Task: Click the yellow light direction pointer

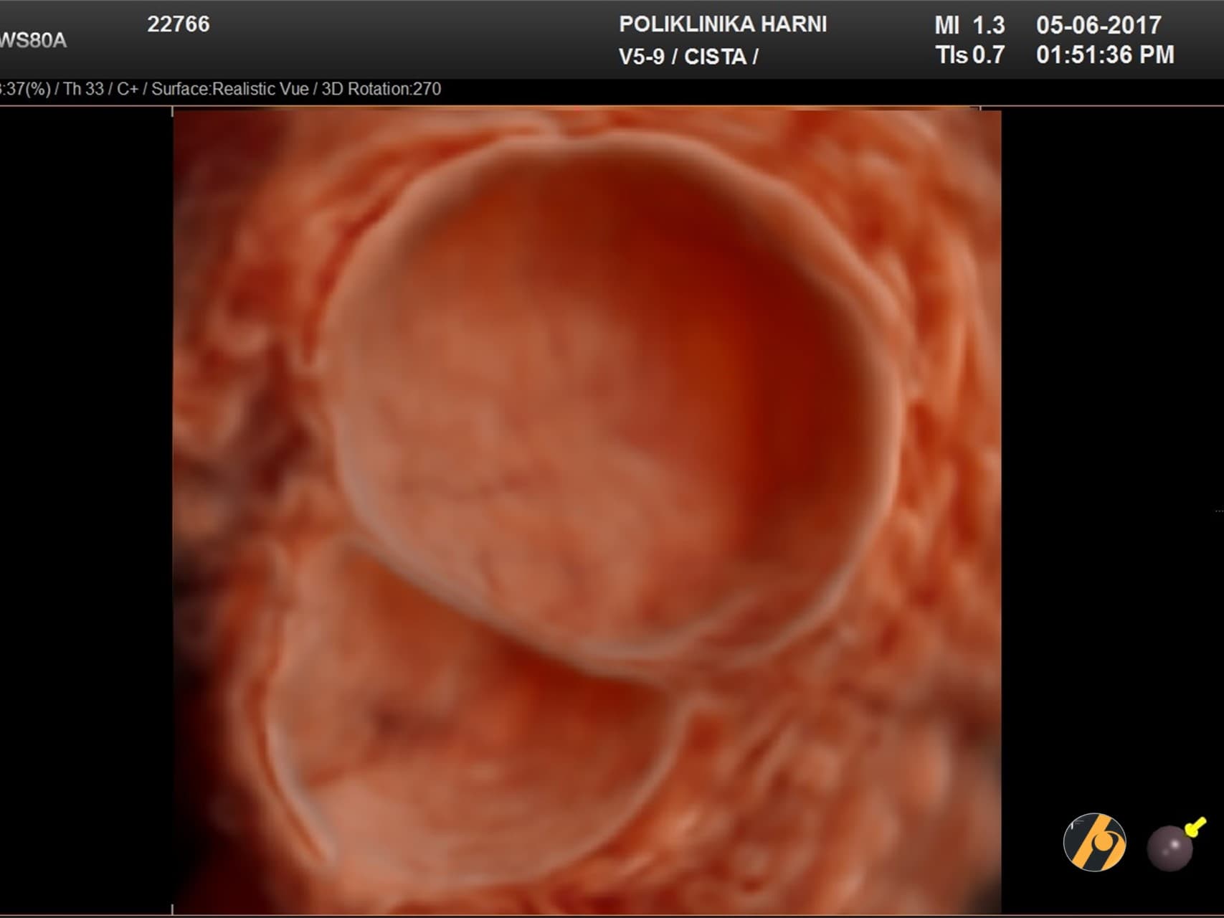Action: coord(1195,827)
